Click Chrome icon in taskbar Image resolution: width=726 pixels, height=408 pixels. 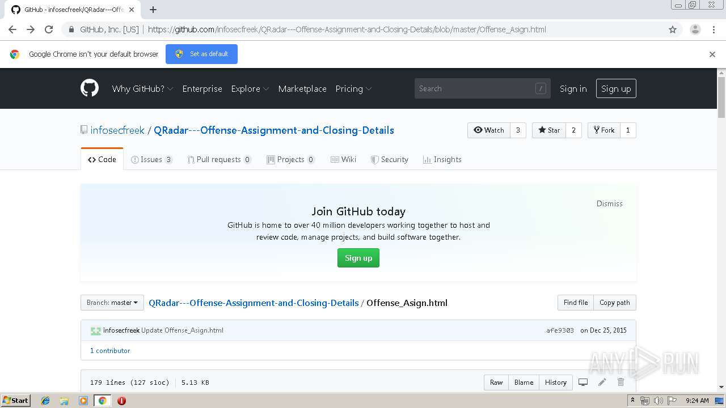tap(102, 401)
